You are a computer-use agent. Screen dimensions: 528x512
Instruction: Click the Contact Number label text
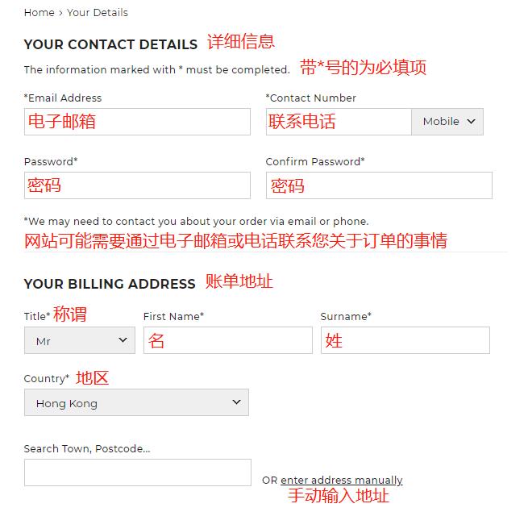311,98
